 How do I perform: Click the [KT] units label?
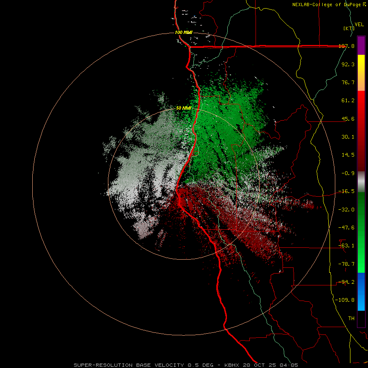point(349,28)
